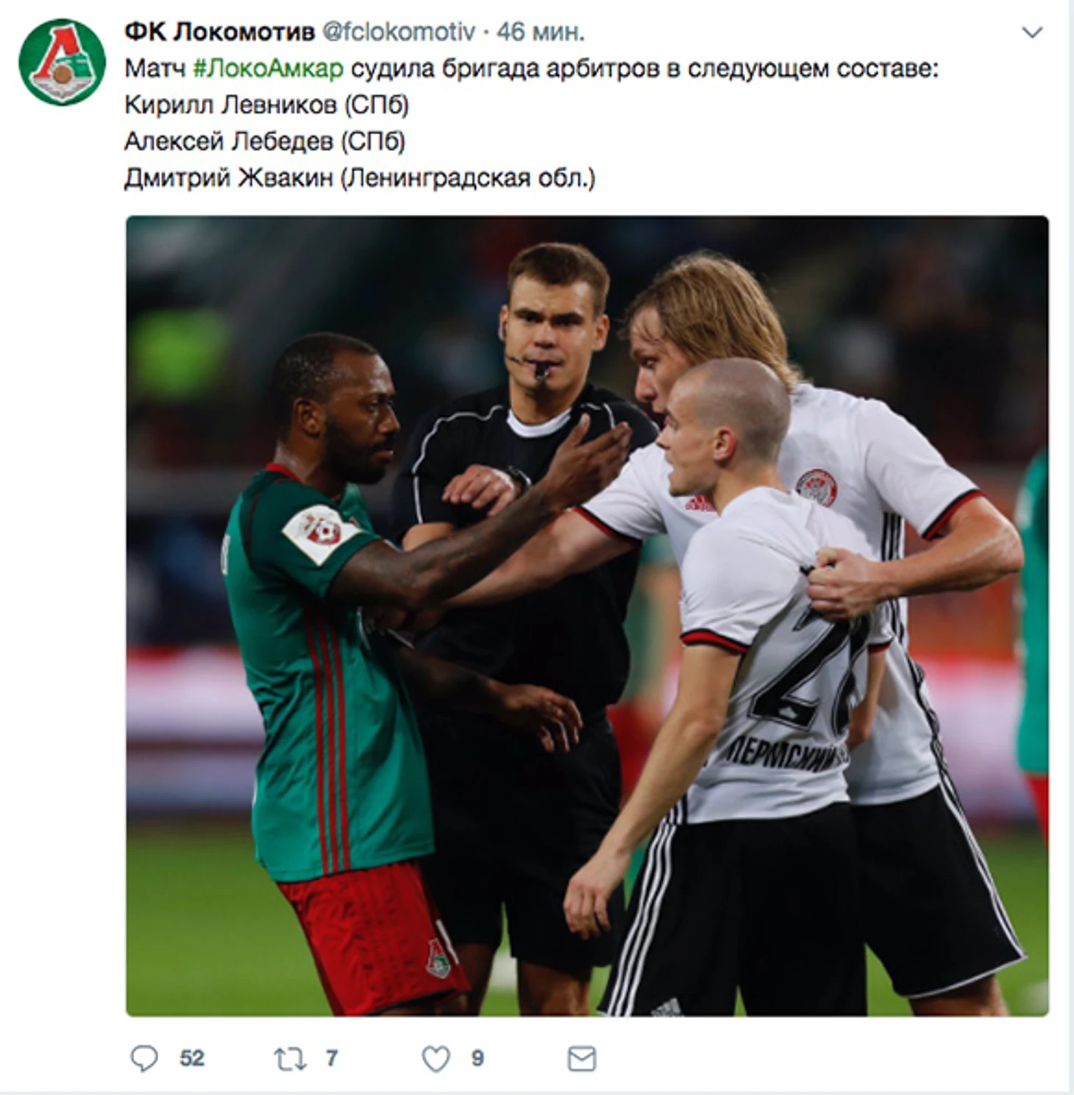Click the line Дмитрий Жвакин (Ленинградская обл.)

pyautogui.click(x=360, y=177)
